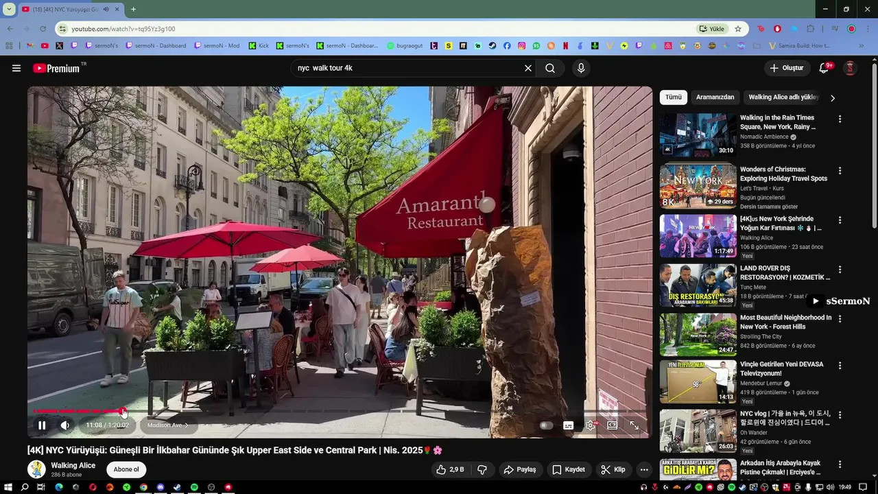878x494 pixels.
Task: Open Samira Build bookmark
Action: click(800, 46)
